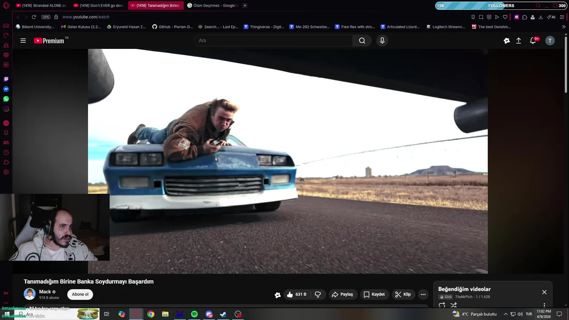Open TUR keyboard language selector
The width and height of the screenshot is (569, 320).
(x=529, y=314)
